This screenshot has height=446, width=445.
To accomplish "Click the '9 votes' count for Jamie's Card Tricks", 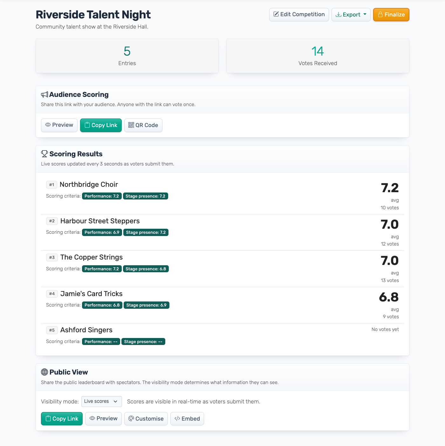I will coord(391,317).
